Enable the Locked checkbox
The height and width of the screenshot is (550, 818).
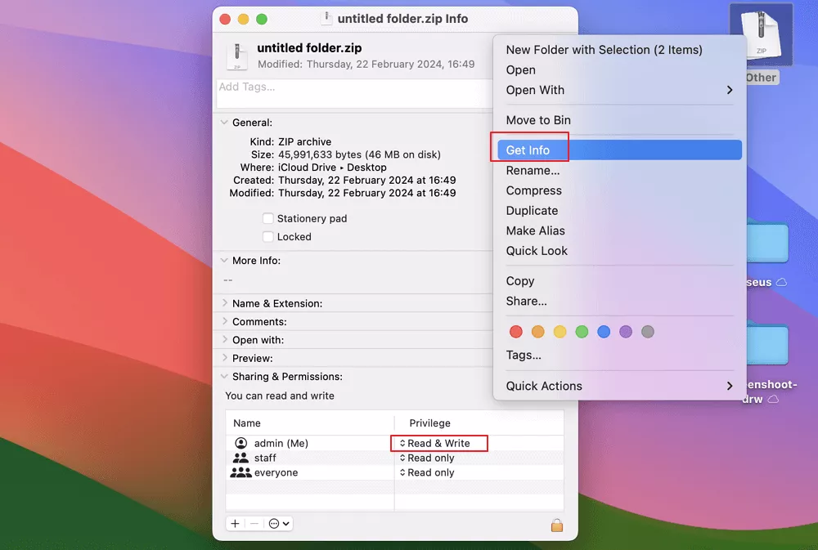268,237
